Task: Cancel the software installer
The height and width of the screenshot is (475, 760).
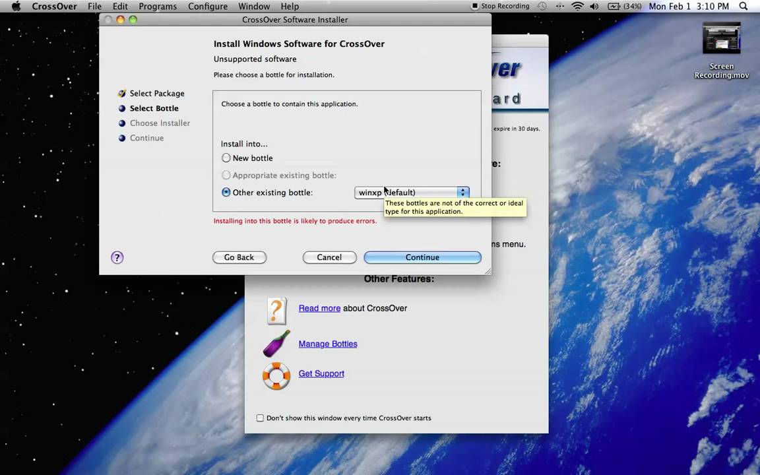Action: tap(329, 257)
